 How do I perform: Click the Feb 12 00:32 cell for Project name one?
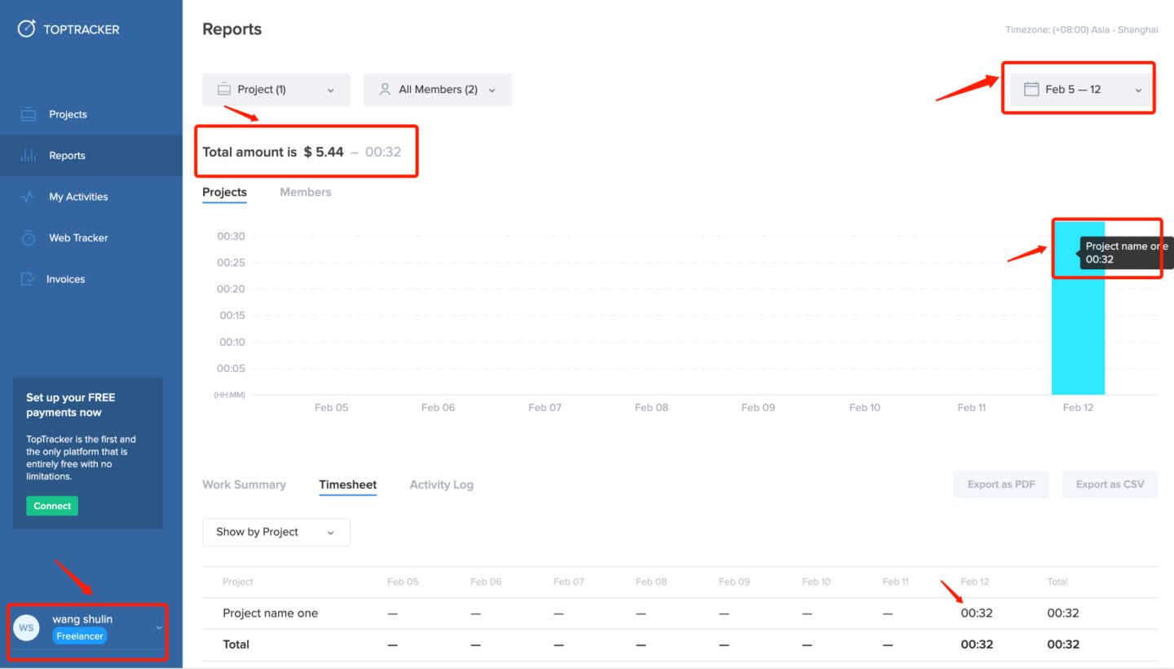977,614
